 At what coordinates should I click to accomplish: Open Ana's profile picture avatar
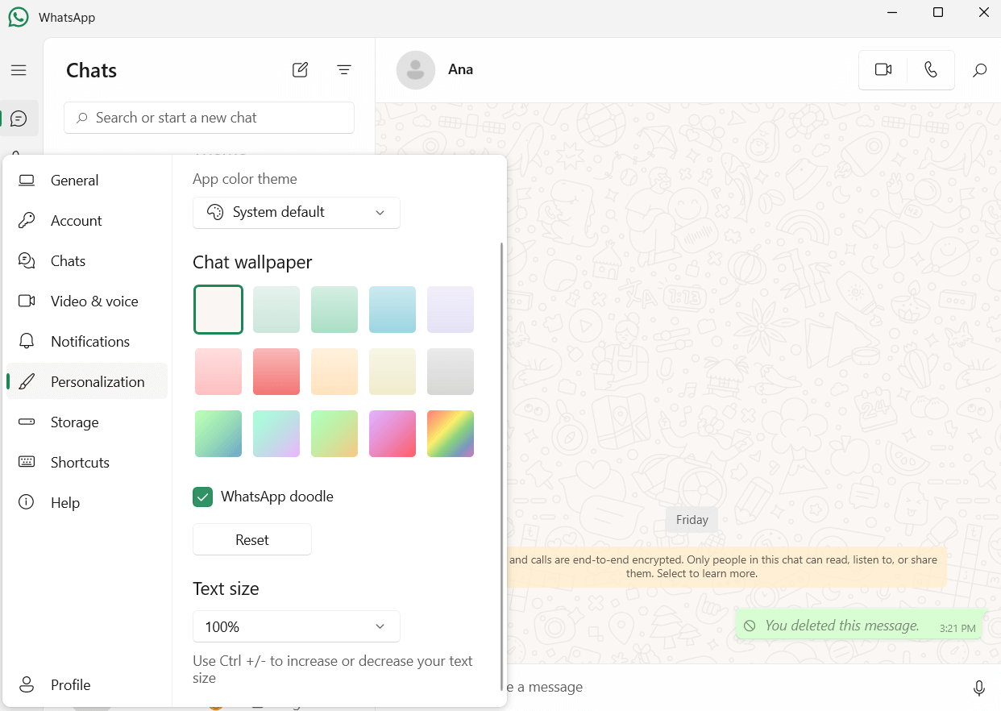[x=415, y=70]
